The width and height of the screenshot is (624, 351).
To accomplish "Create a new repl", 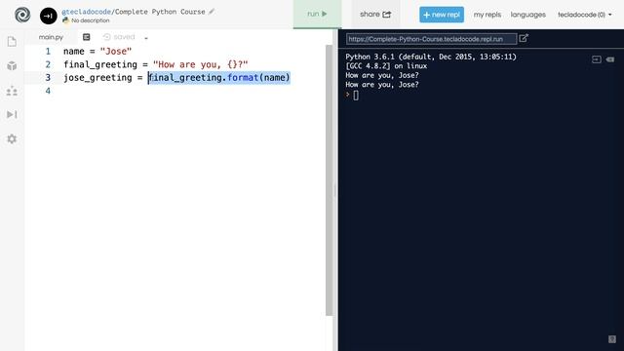I will tap(442, 15).
